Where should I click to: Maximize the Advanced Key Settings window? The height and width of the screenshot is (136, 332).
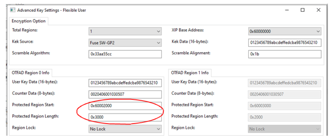(x=303, y=10)
